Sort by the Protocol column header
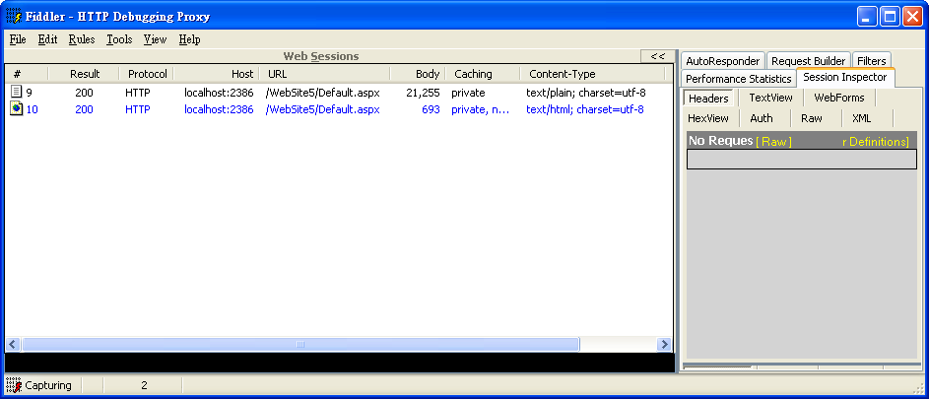 point(148,74)
